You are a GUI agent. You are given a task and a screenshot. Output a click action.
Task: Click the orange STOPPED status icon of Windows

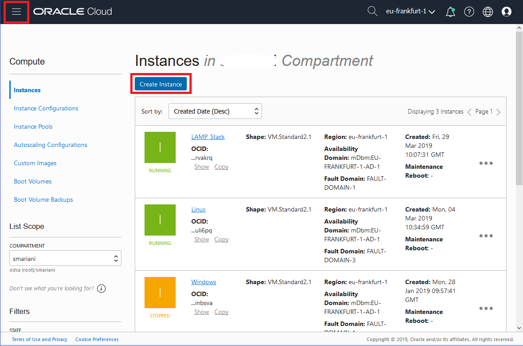[x=160, y=292]
